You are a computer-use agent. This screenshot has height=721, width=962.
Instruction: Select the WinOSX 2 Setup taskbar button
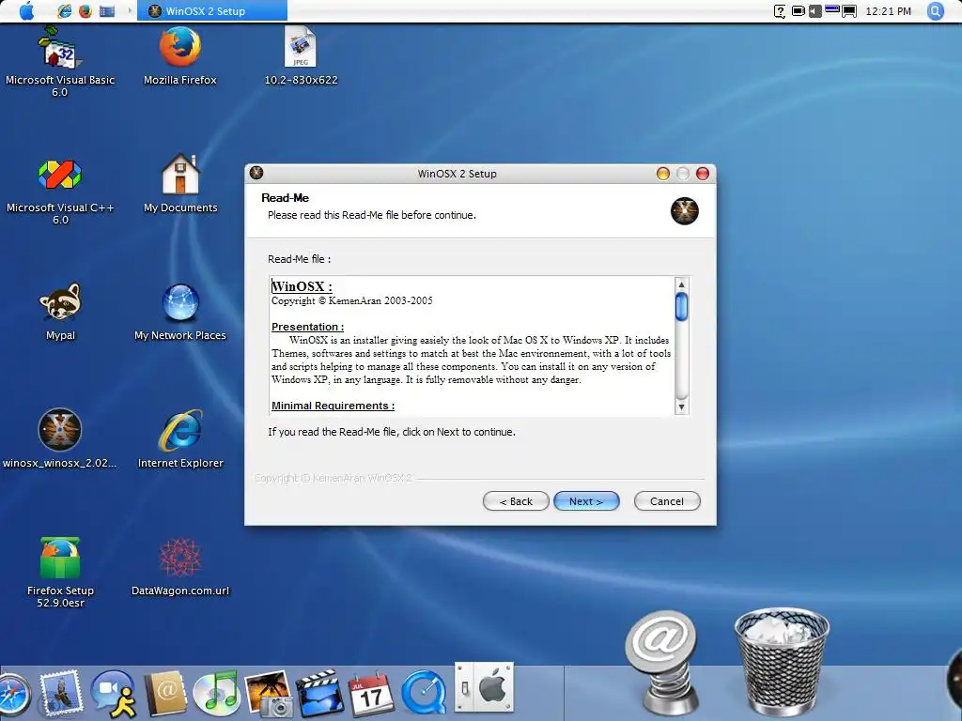click(x=211, y=11)
